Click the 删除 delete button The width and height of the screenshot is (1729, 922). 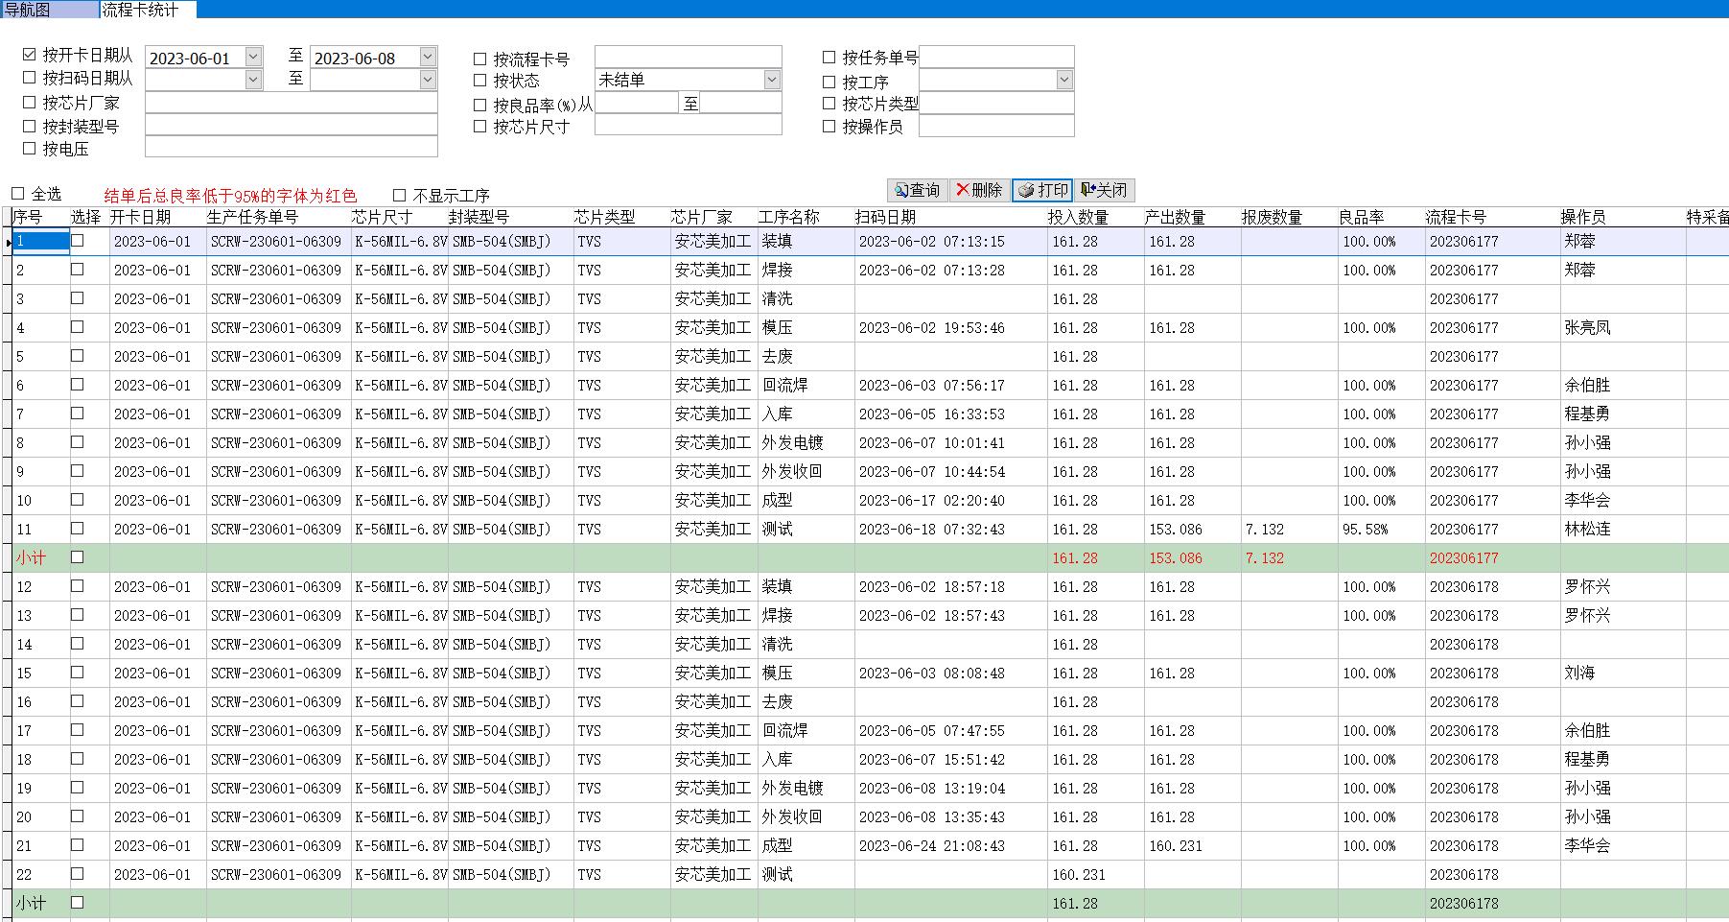coord(979,190)
